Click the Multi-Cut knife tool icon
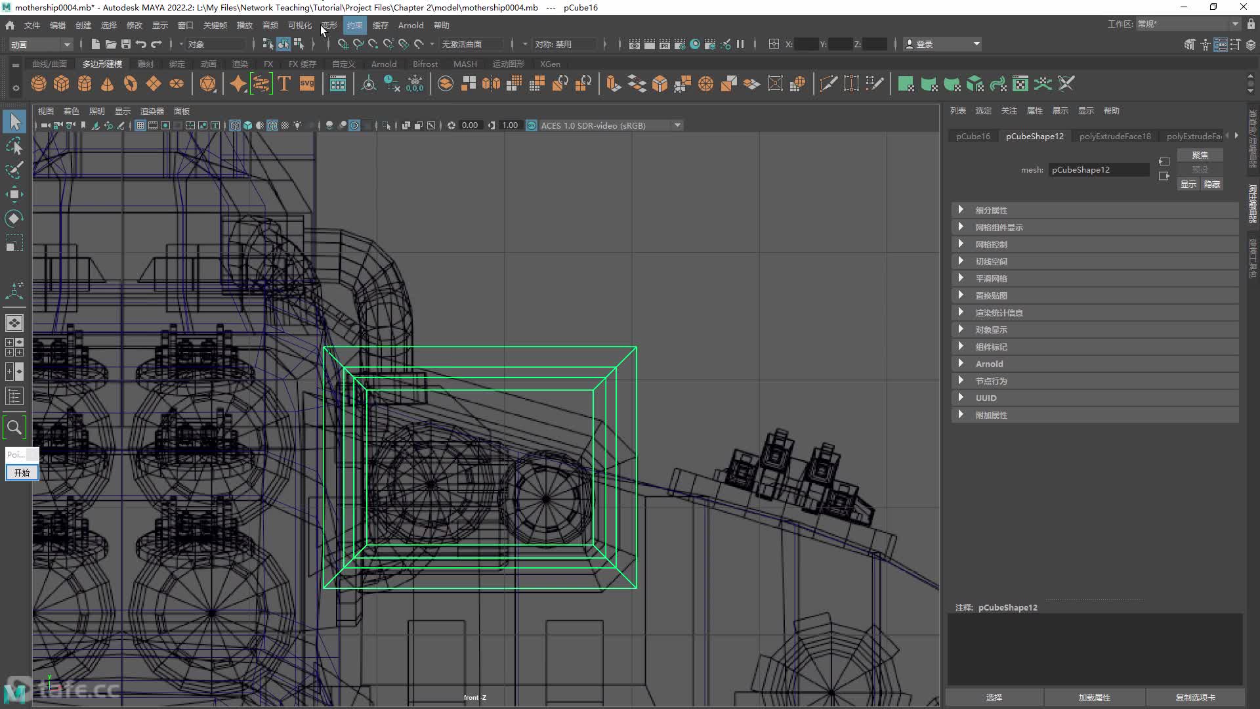Screen dimensions: 1260x709 coord(829,84)
